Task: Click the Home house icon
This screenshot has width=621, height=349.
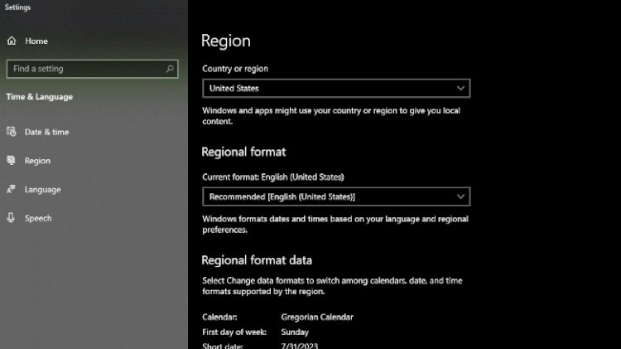Action: click(x=12, y=41)
